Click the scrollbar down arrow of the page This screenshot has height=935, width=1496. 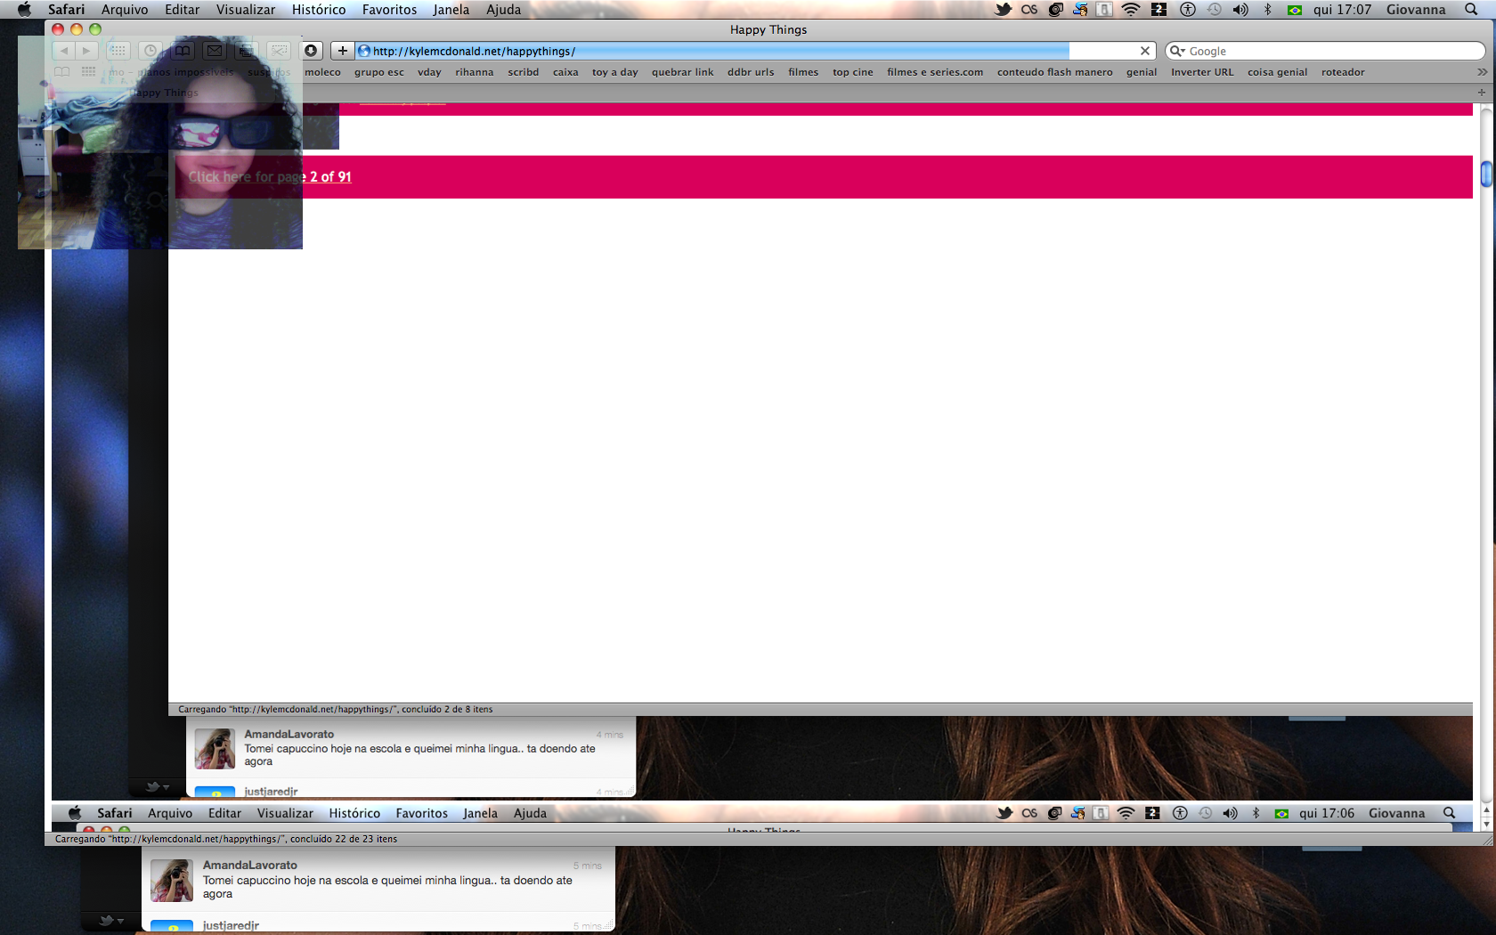point(1486,824)
